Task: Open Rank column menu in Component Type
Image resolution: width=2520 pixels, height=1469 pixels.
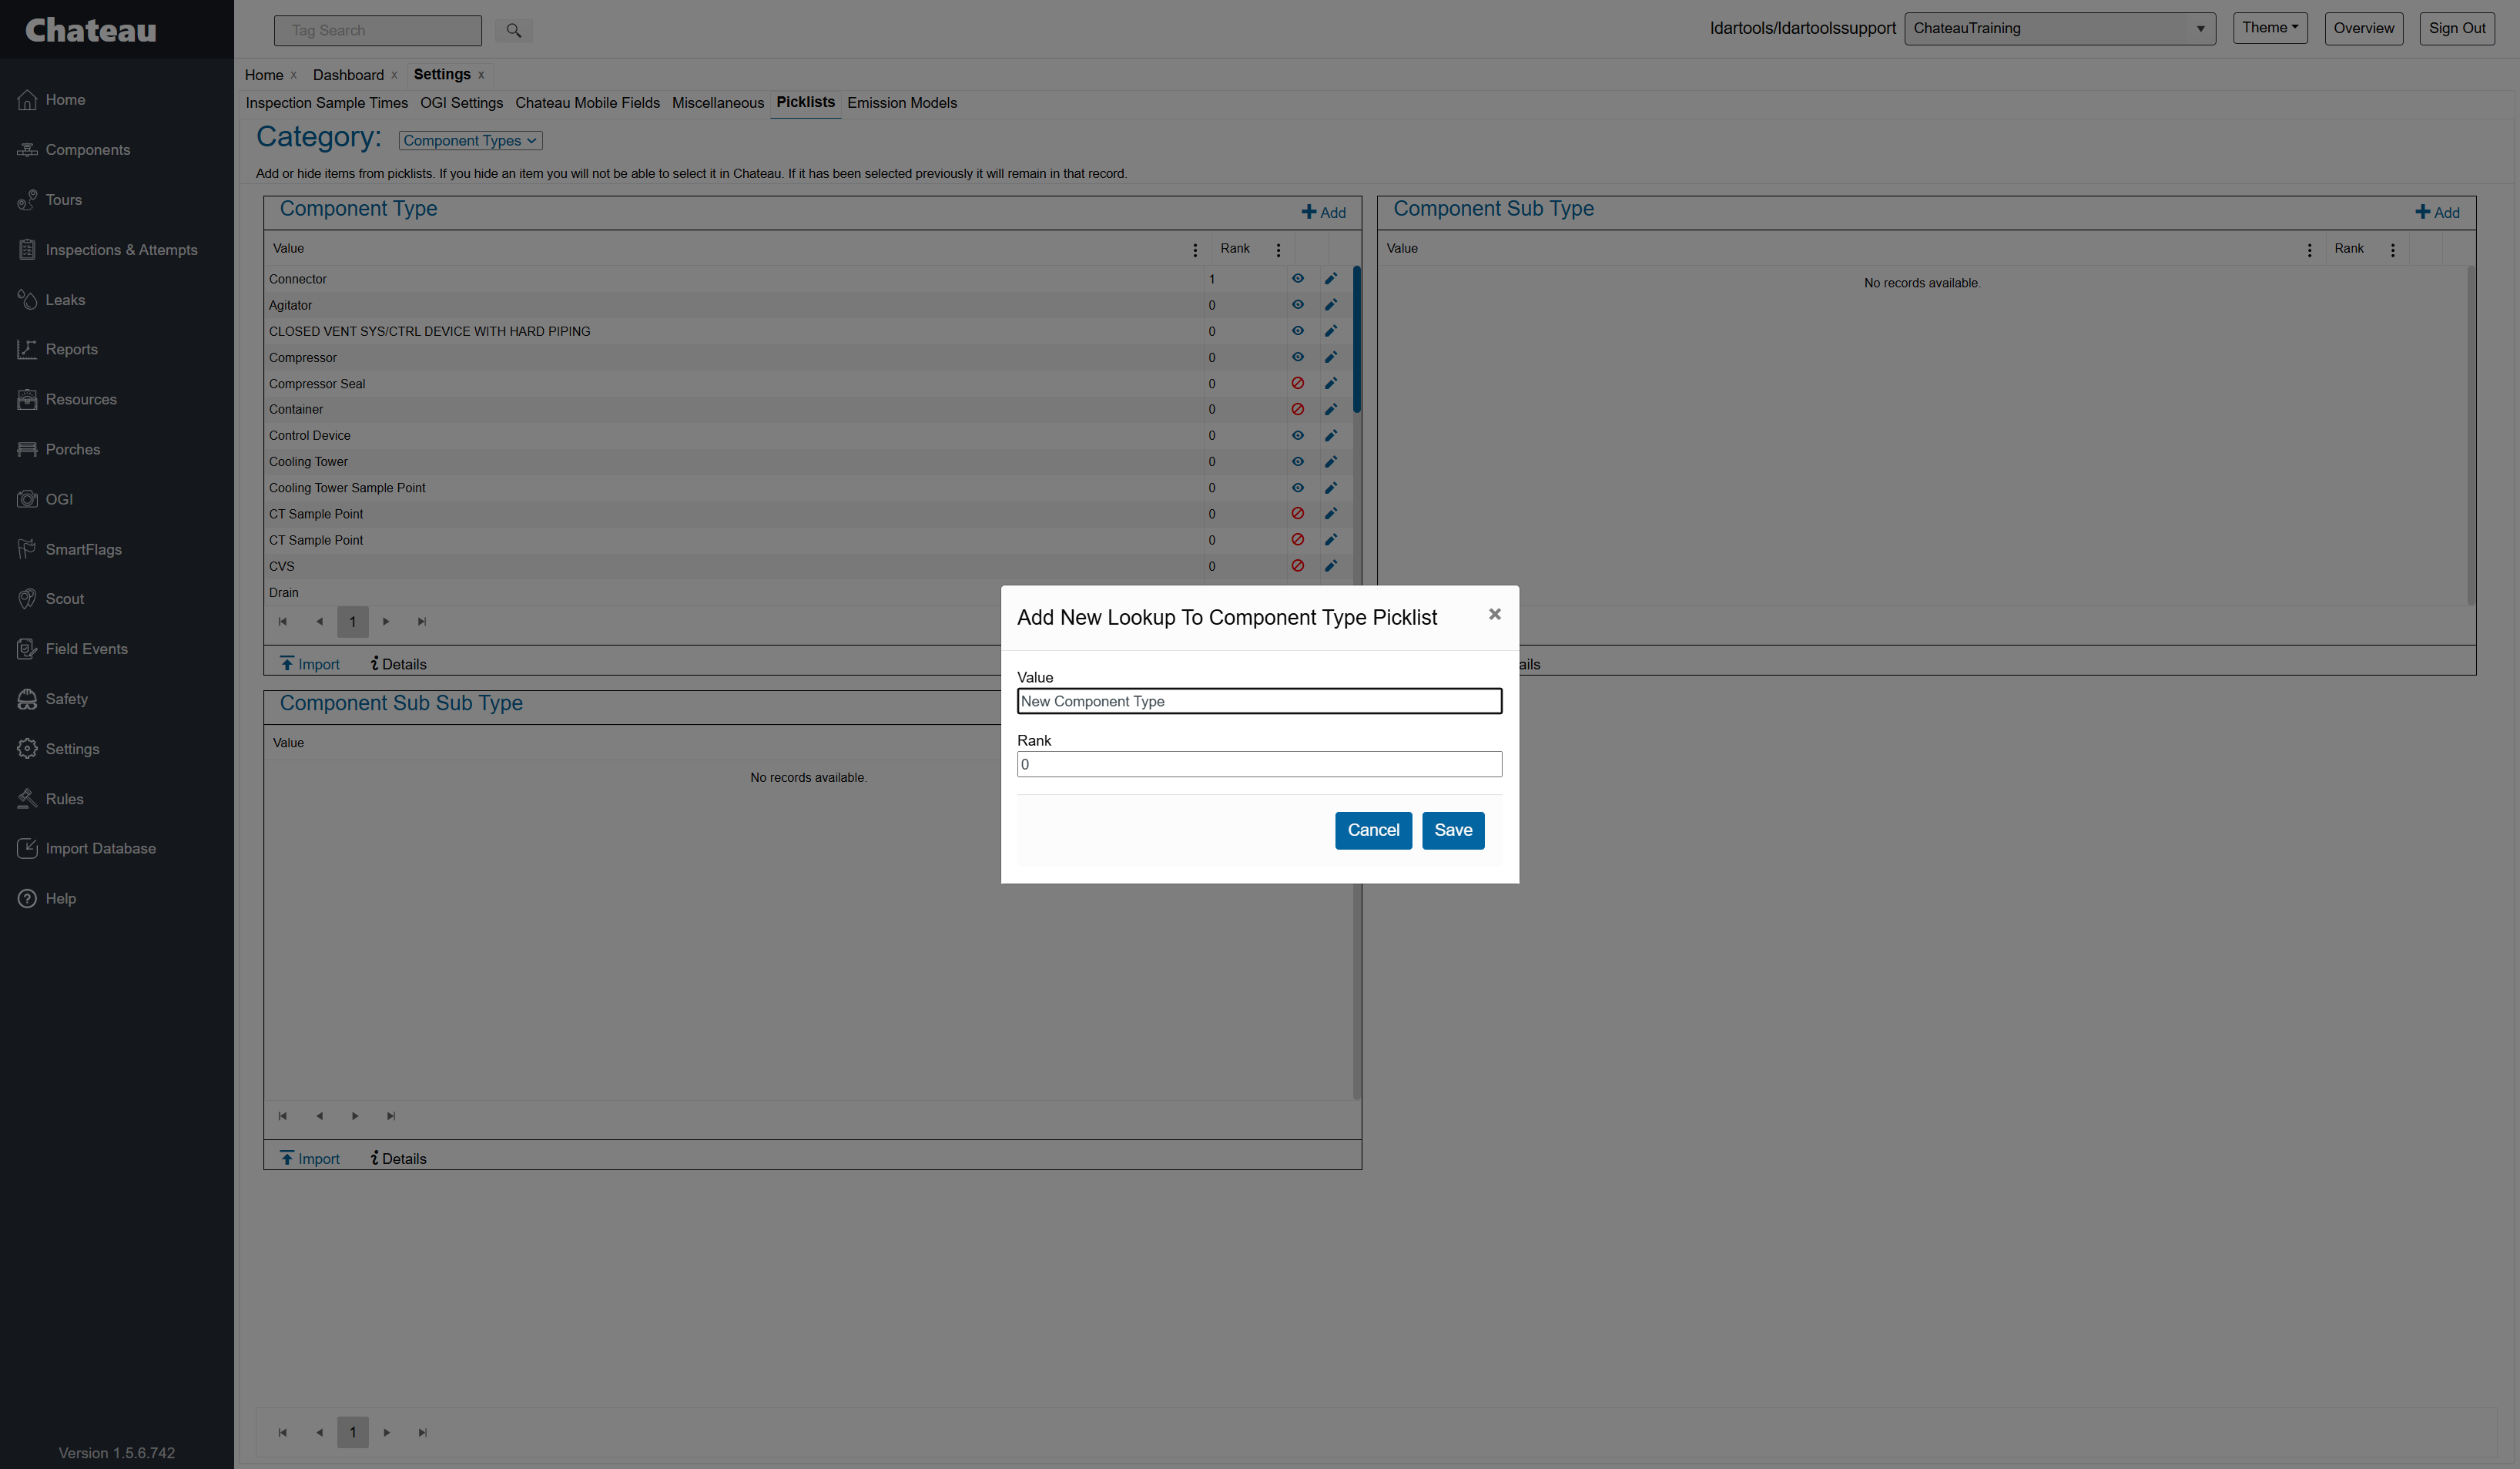Action: 1278,250
